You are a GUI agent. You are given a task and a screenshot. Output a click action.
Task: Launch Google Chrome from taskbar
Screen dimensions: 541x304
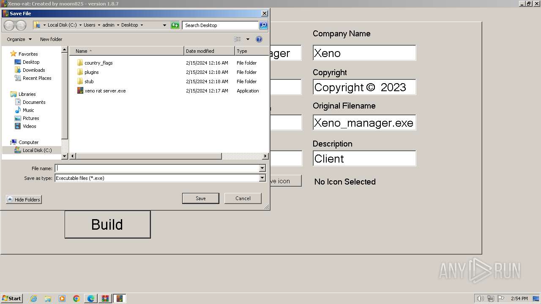tap(77, 299)
